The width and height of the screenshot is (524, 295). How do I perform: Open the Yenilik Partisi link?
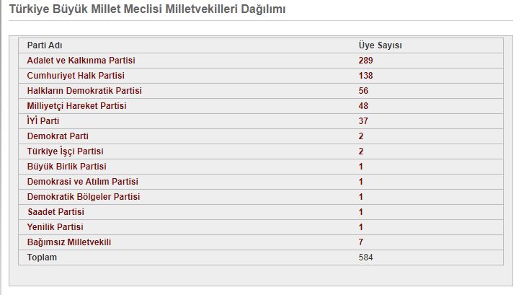pyautogui.click(x=55, y=227)
